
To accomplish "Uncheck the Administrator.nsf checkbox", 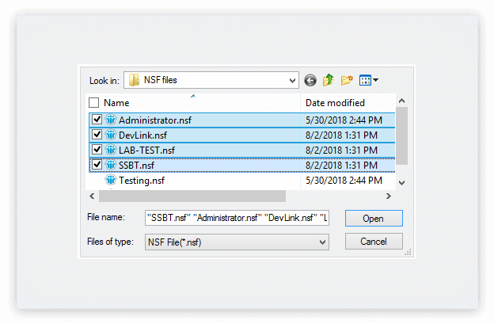I will pyautogui.click(x=97, y=120).
